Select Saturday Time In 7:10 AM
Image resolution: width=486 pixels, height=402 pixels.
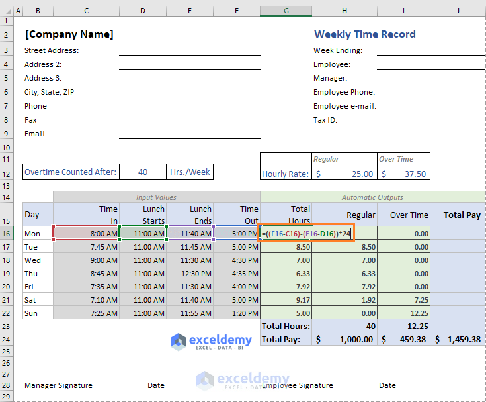[86, 300]
